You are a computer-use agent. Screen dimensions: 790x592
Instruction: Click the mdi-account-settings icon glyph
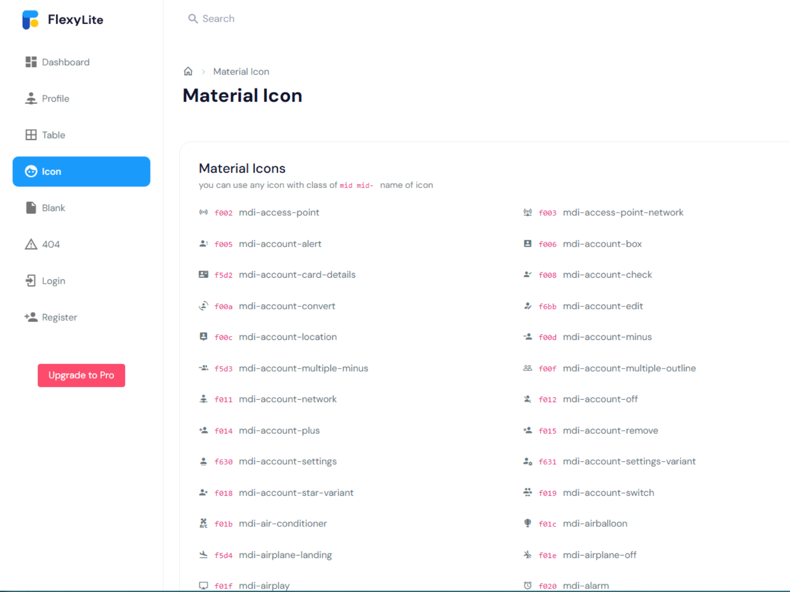click(203, 461)
